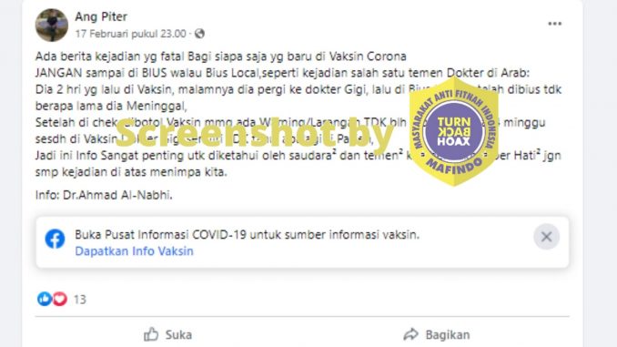
Task: Click the blue like reaction icon
Action: [45, 299]
